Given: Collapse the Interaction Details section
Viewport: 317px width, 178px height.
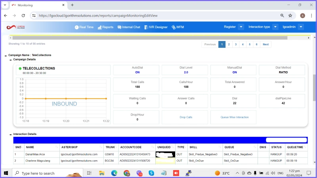Looking at the screenshot, I should tap(11, 134).
